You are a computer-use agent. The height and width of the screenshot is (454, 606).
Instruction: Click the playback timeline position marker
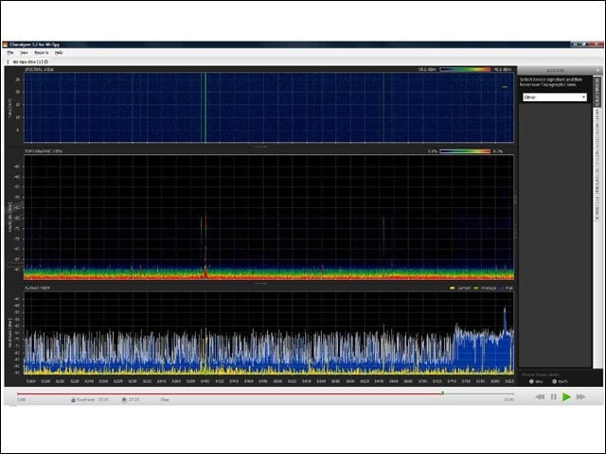[x=442, y=393]
